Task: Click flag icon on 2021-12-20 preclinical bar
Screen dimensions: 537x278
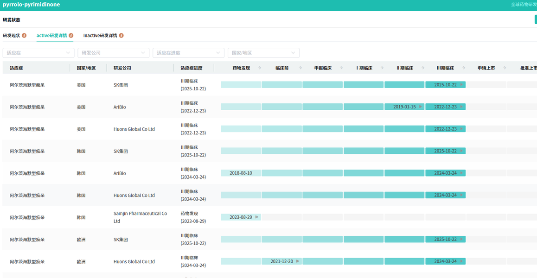Action: point(298,261)
